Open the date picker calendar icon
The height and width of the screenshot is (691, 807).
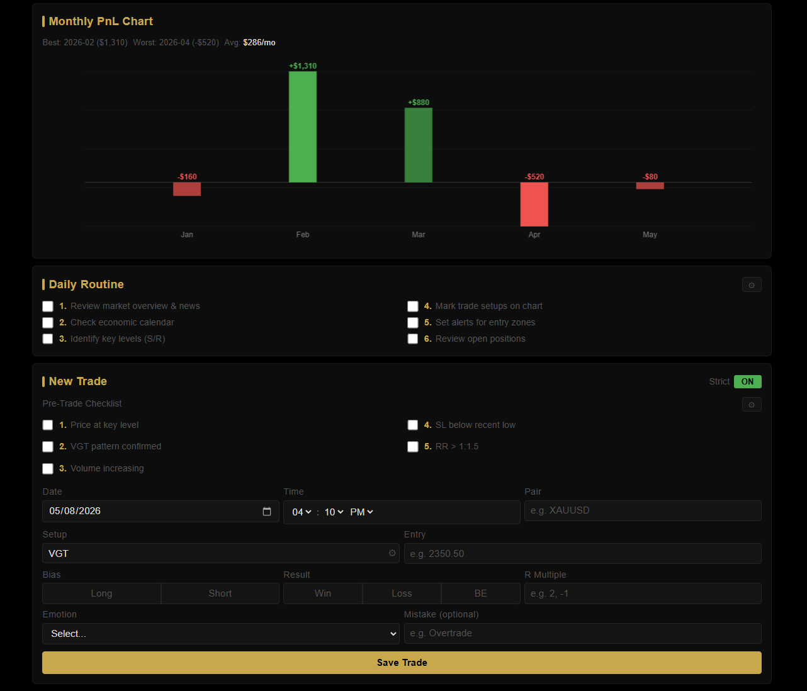(267, 512)
